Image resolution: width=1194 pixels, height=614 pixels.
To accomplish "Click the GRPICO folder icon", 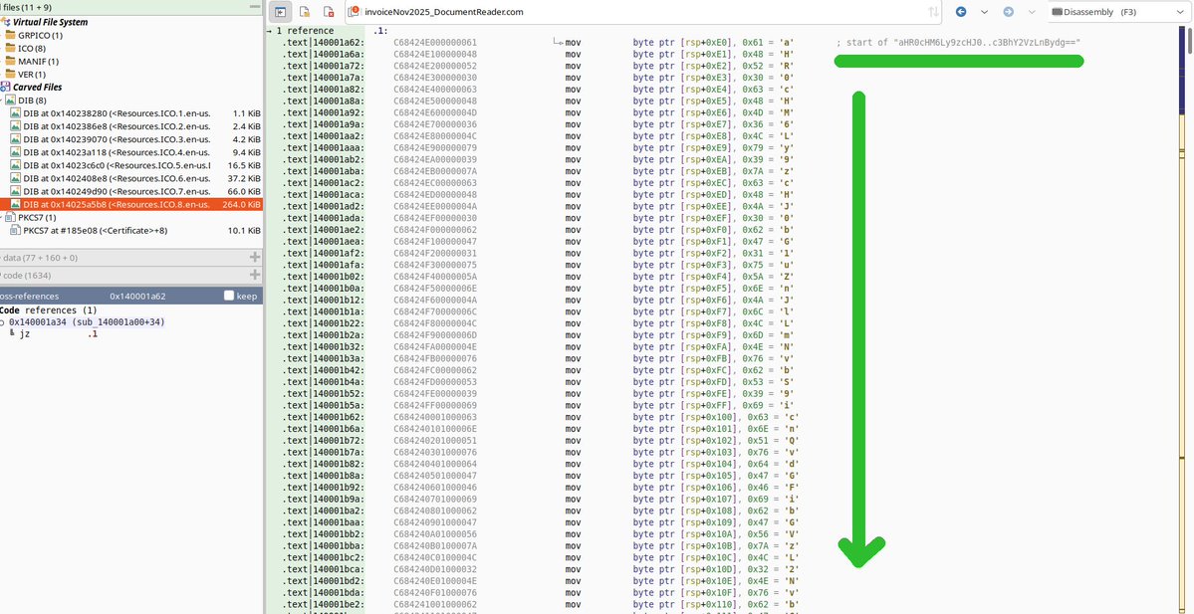I will 10,35.
